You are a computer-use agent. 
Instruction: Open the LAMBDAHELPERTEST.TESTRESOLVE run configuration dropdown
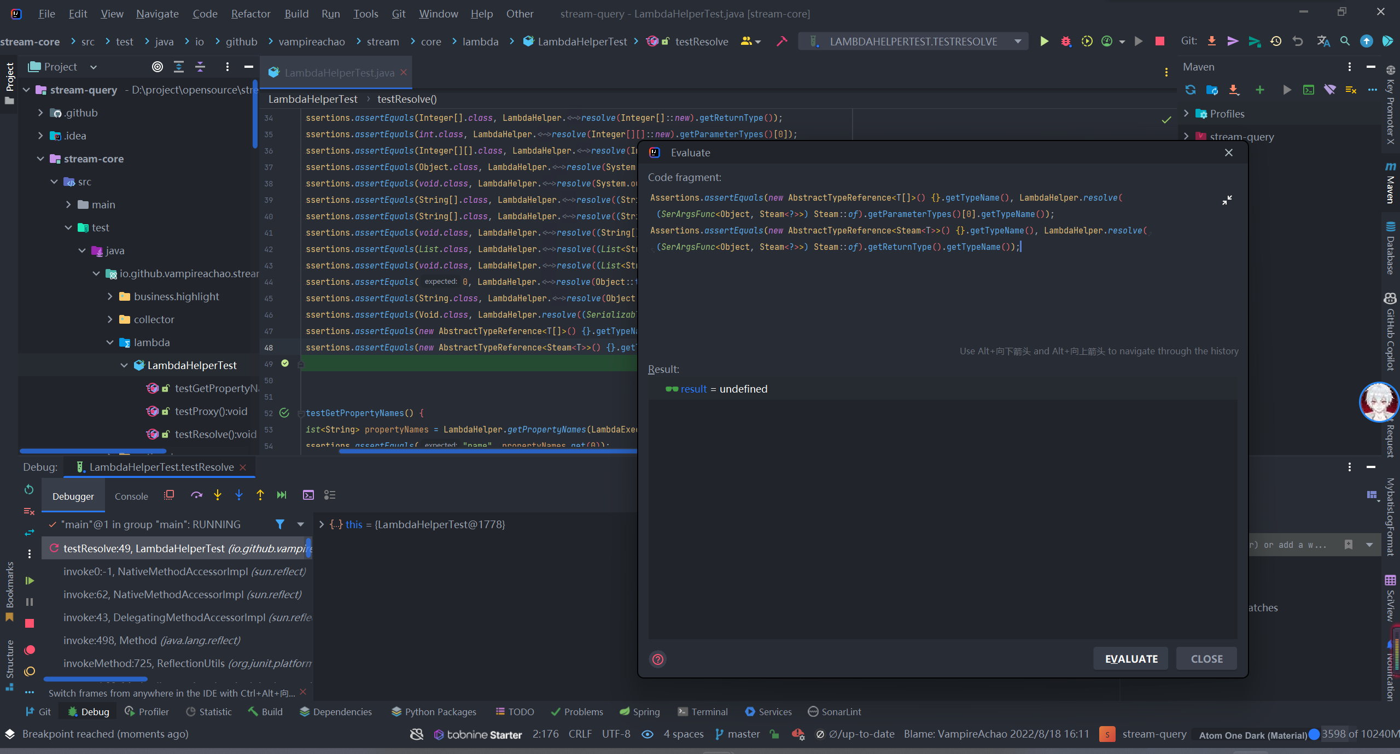coord(913,42)
